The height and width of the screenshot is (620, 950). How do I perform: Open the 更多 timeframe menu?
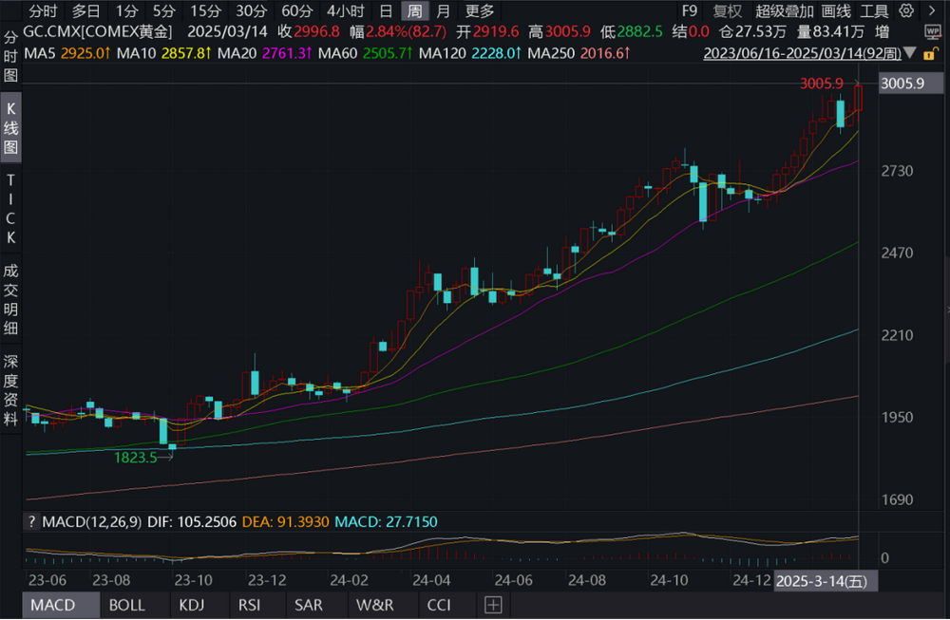(x=480, y=11)
